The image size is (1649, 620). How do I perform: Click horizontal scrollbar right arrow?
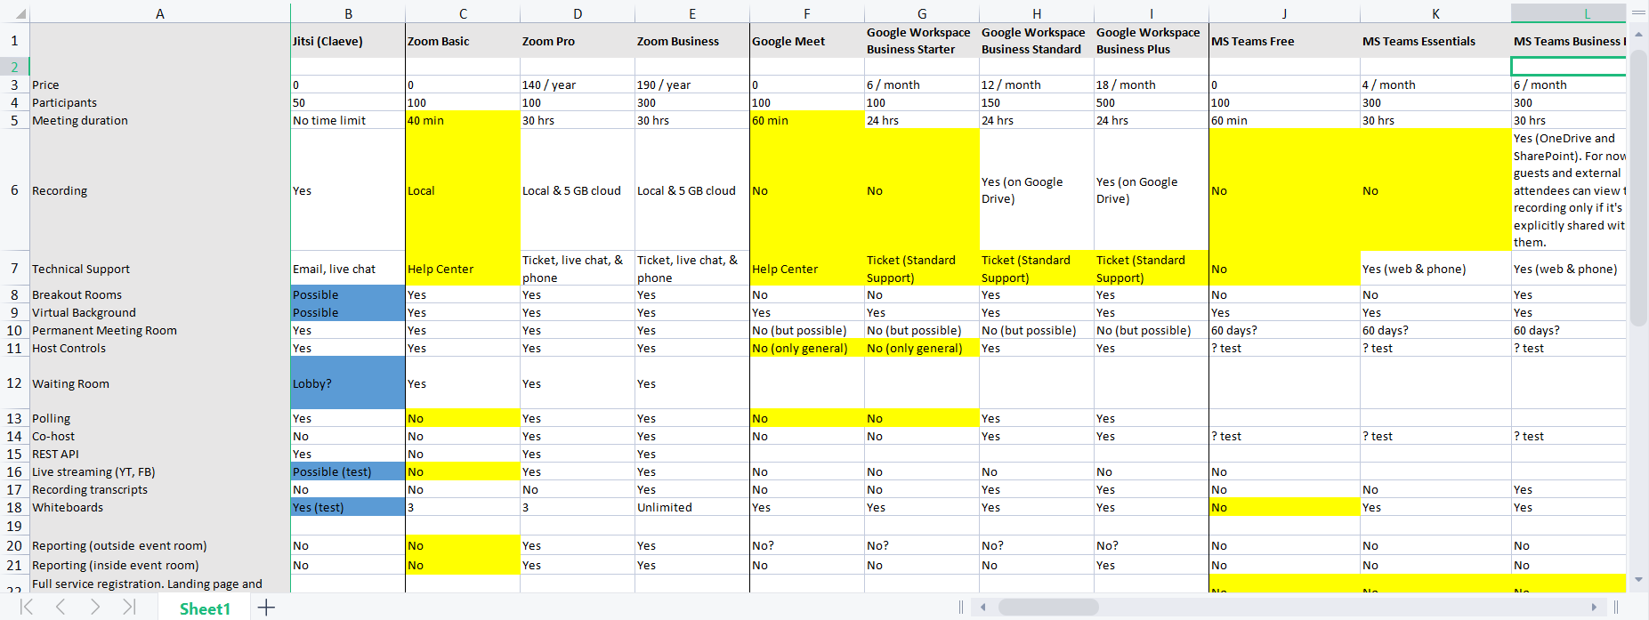(x=1594, y=607)
